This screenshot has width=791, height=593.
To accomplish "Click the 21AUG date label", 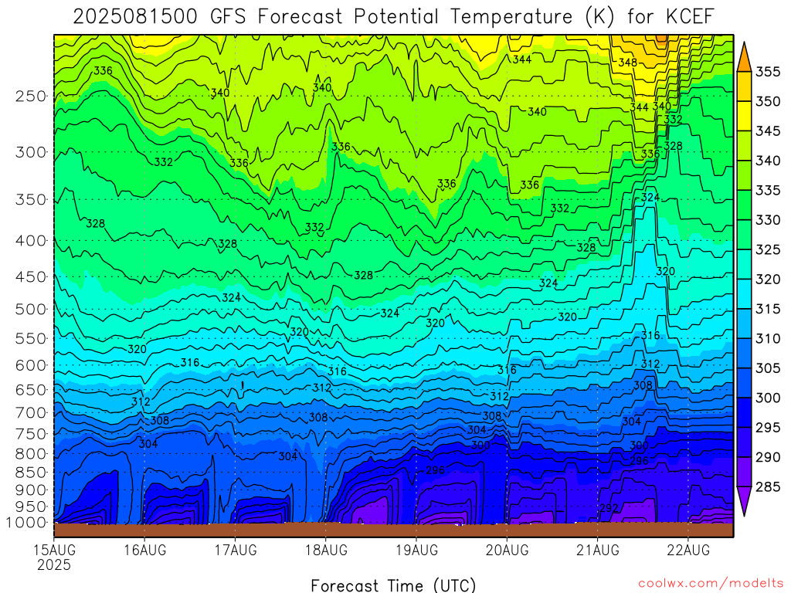I will 598,550.
